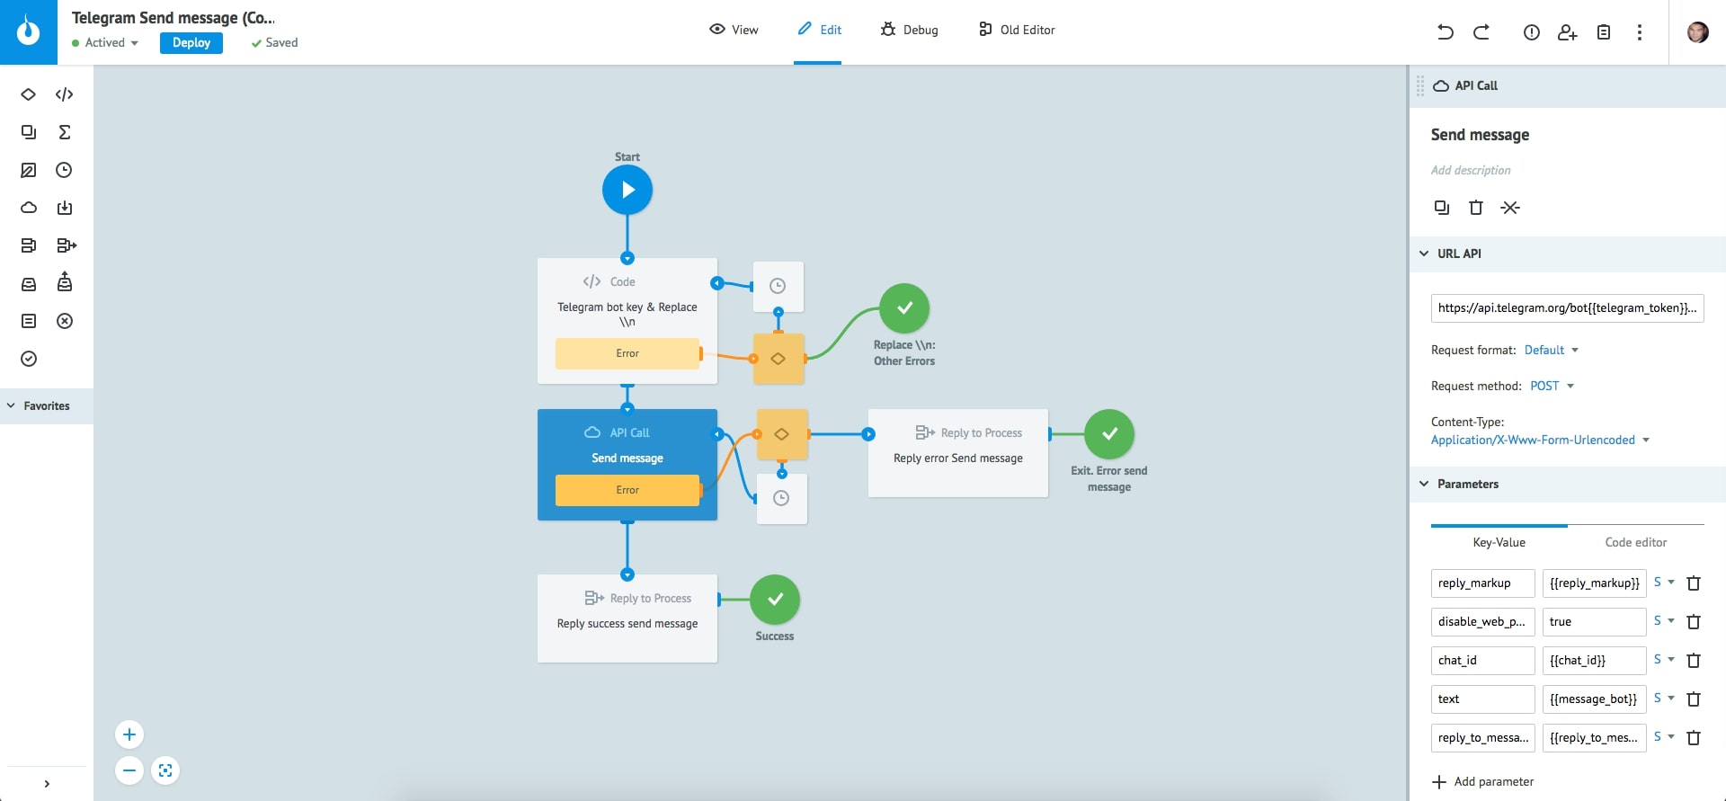1726x801 pixels.
Task: Click the zoom out minus button
Action: (x=129, y=770)
